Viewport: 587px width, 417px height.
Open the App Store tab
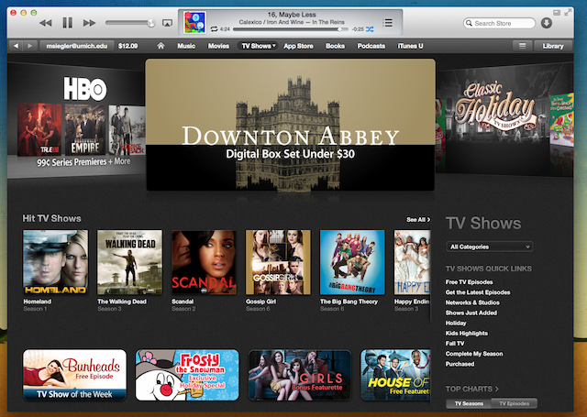(x=298, y=46)
